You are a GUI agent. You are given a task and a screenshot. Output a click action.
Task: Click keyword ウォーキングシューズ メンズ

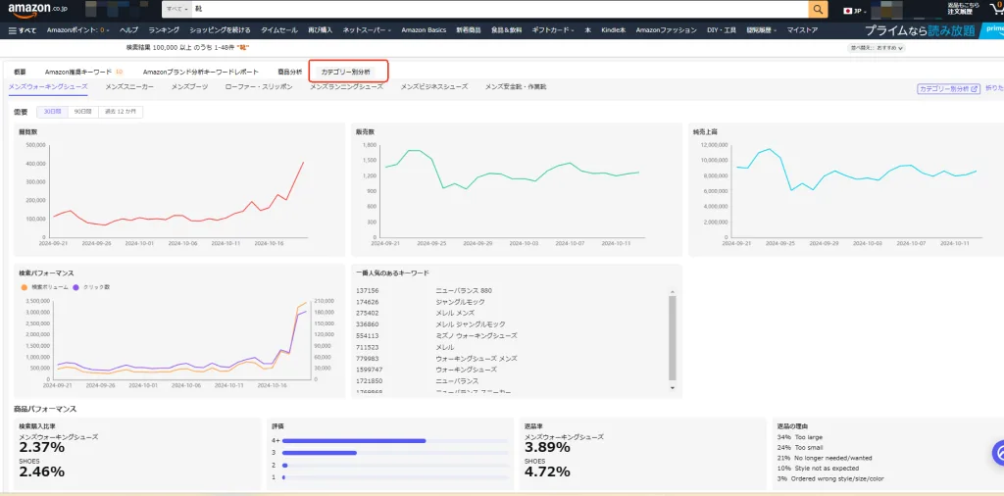[x=477, y=359]
